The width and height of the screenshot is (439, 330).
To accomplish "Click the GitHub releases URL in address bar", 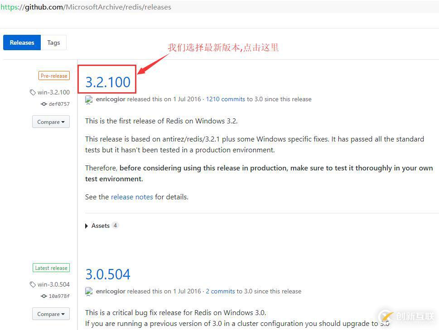I will 86,7.
